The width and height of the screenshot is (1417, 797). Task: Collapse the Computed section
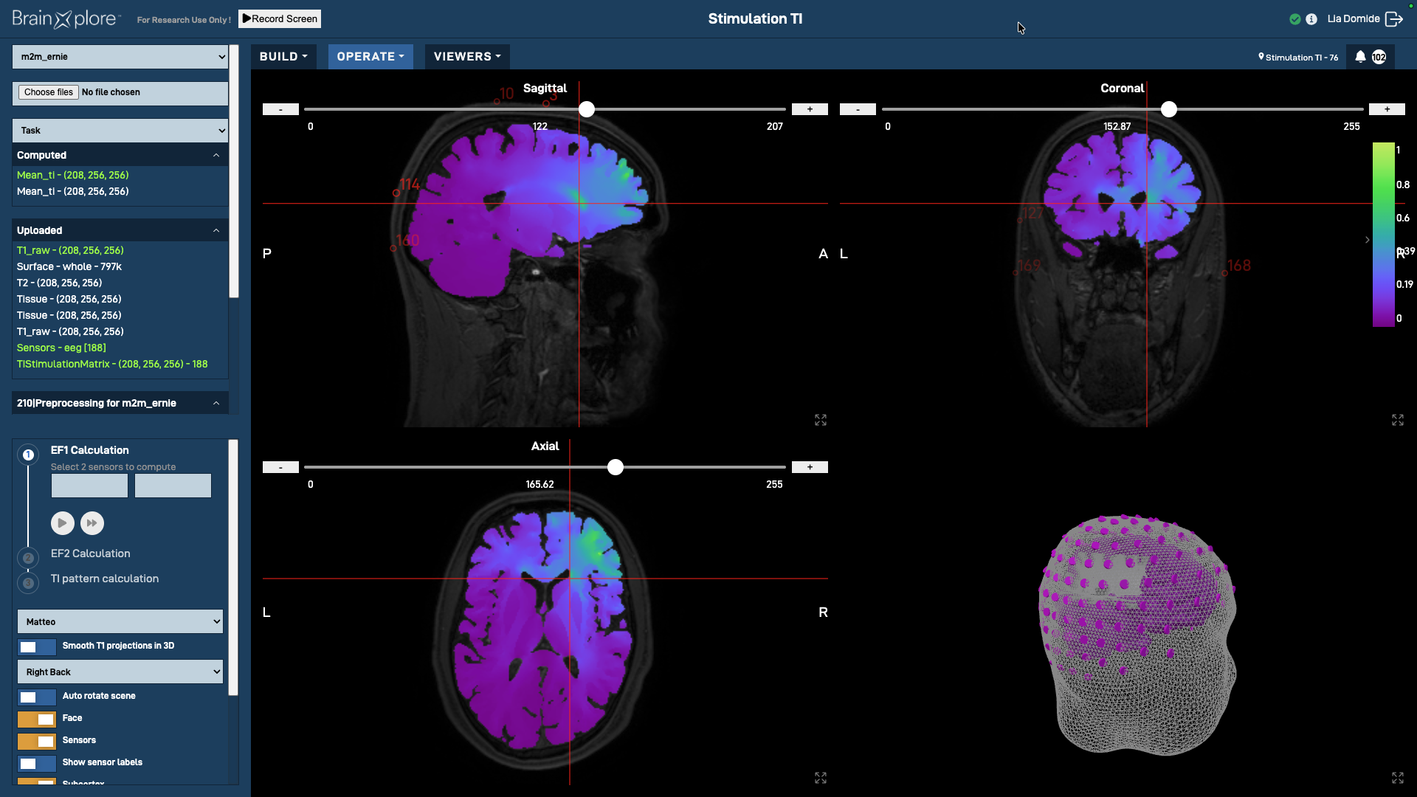point(216,155)
